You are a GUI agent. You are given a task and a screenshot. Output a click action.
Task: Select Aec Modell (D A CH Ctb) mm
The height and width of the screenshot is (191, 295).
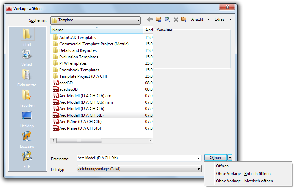click(x=83, y=102)
